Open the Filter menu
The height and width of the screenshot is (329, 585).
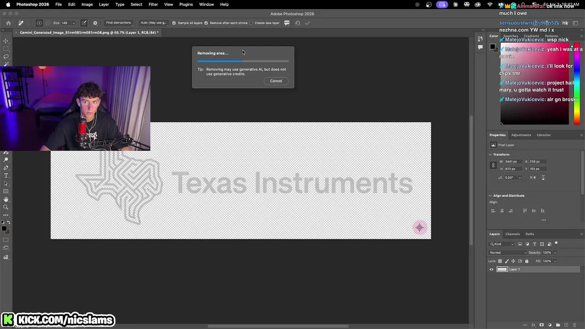pyautogui.click(x=153, y=4)
